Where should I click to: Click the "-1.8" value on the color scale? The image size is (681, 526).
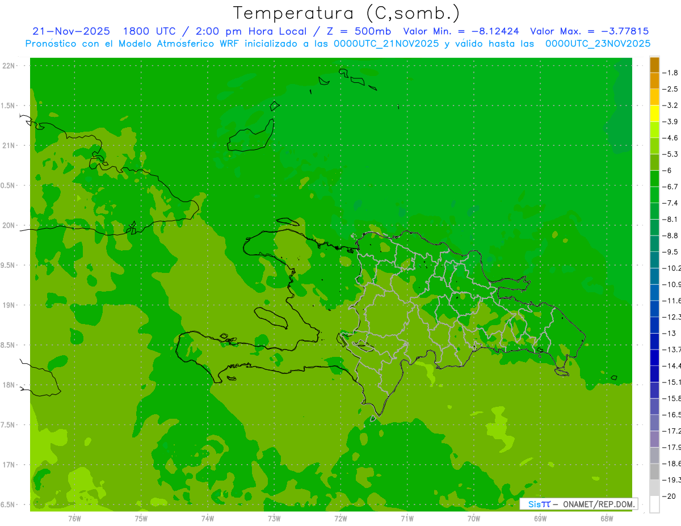670,73
